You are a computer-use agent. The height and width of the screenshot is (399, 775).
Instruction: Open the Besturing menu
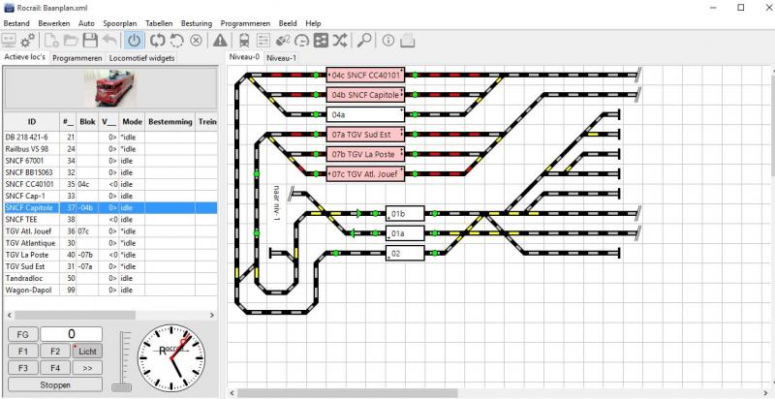(197, 23)
